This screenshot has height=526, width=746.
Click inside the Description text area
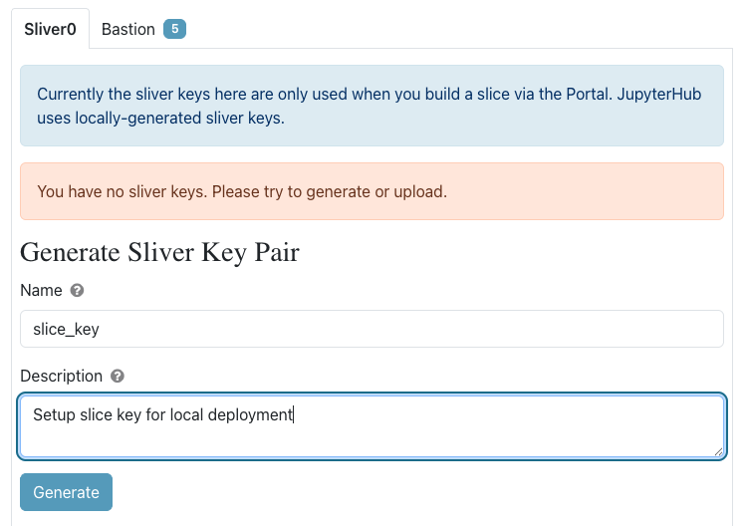tap(372, 426)
